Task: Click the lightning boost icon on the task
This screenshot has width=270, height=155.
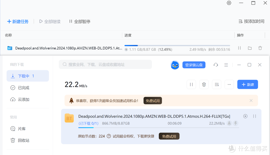Action: click(236, 123)
